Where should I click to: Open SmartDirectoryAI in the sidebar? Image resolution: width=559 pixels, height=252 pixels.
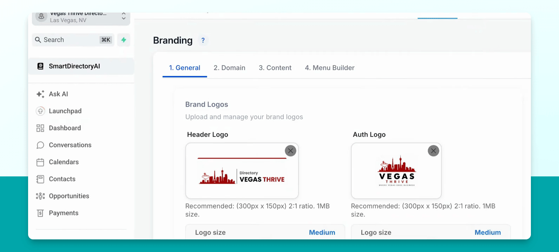click(x=81, y=66)
